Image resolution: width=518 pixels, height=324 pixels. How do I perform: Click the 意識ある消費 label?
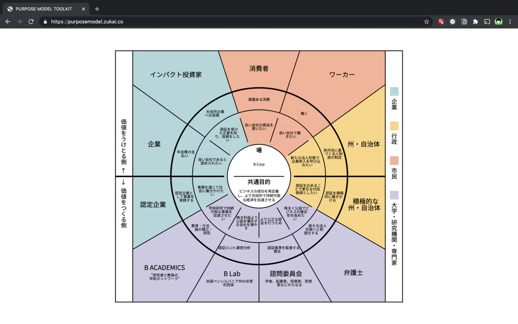pos(259,99)
